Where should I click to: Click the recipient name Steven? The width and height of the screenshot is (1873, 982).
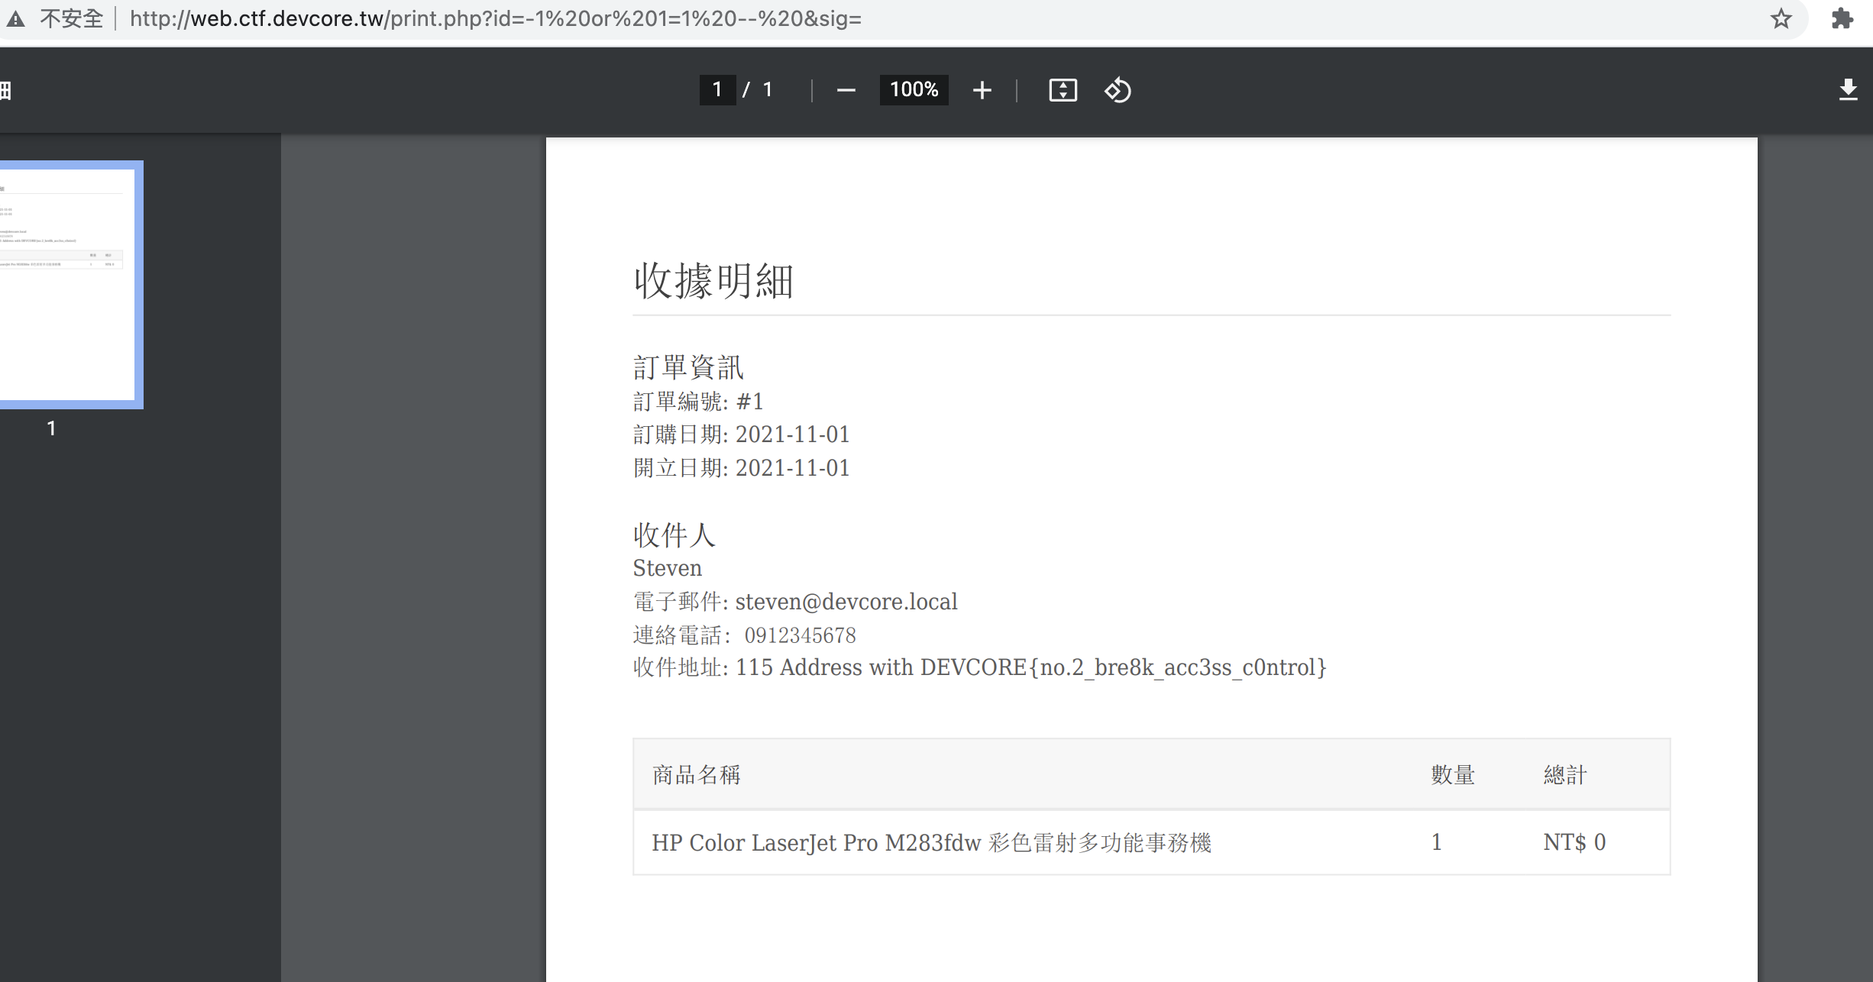667,567
